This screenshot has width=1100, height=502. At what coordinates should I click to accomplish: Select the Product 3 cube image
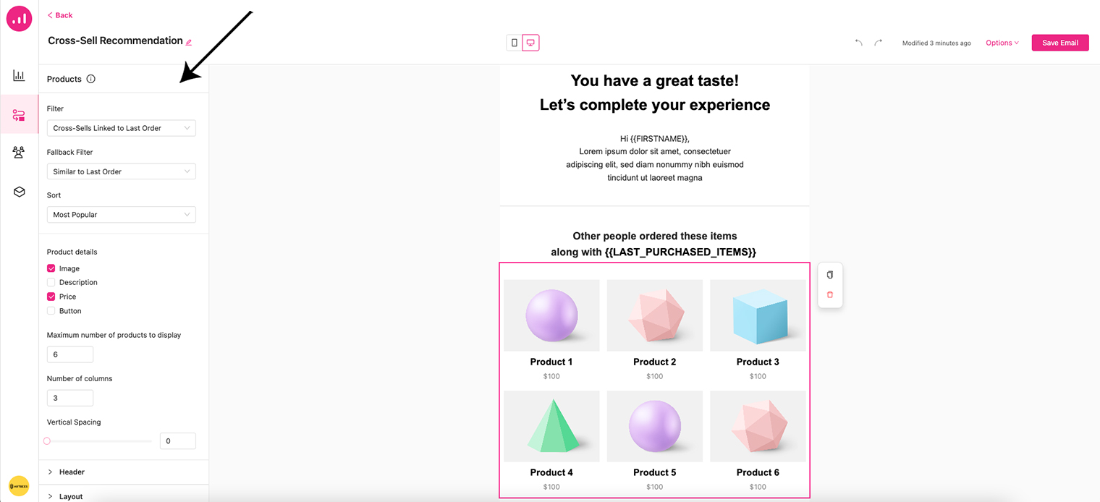click(758, 315)
